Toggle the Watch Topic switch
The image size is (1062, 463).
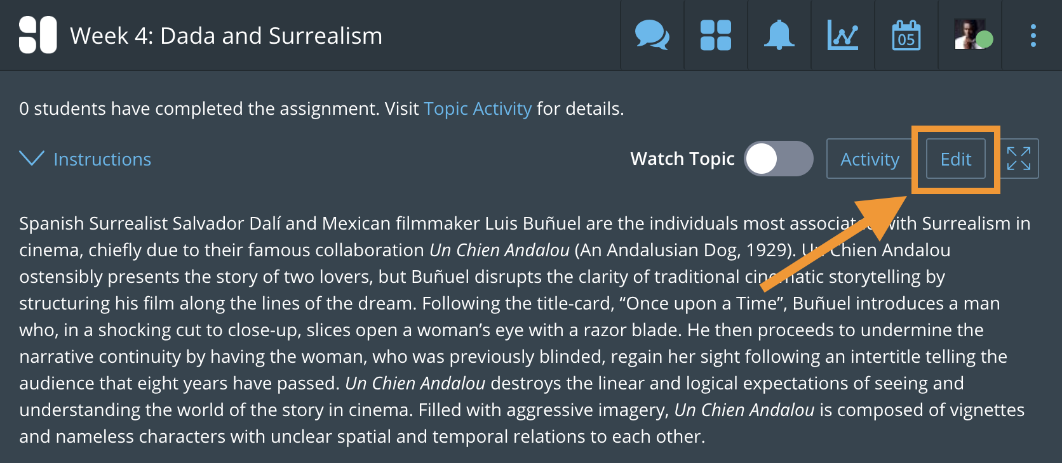click(778, 159)
